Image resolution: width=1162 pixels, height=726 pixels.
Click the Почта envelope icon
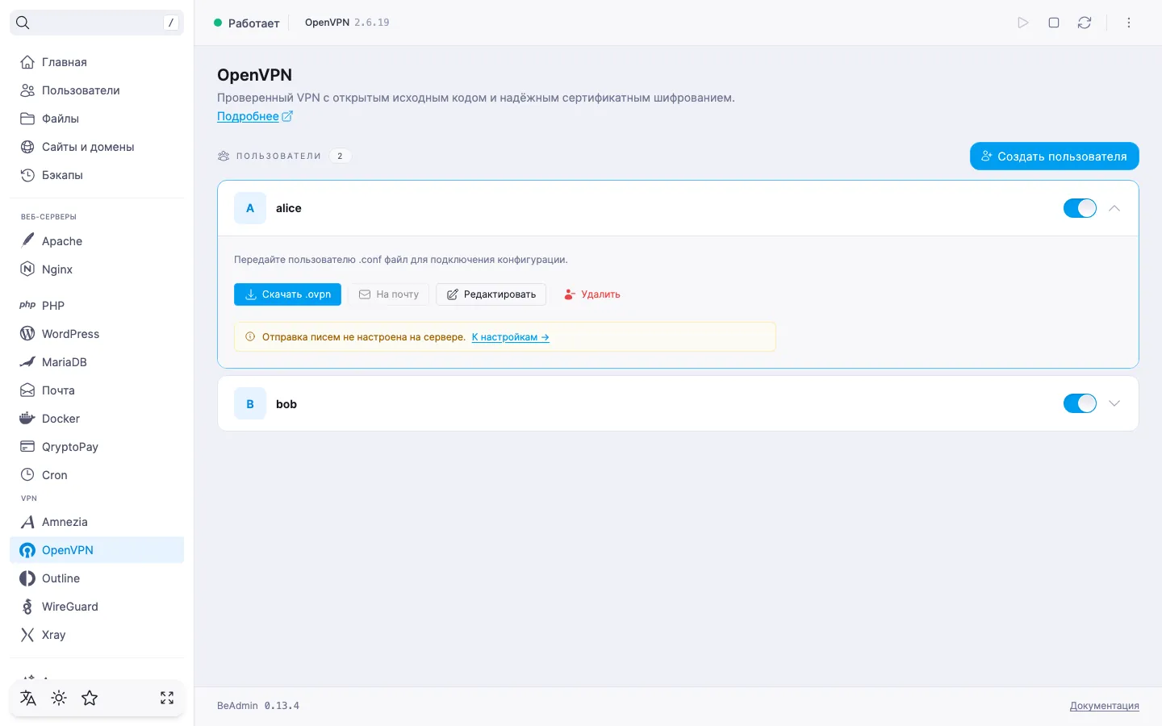point(27,390)
